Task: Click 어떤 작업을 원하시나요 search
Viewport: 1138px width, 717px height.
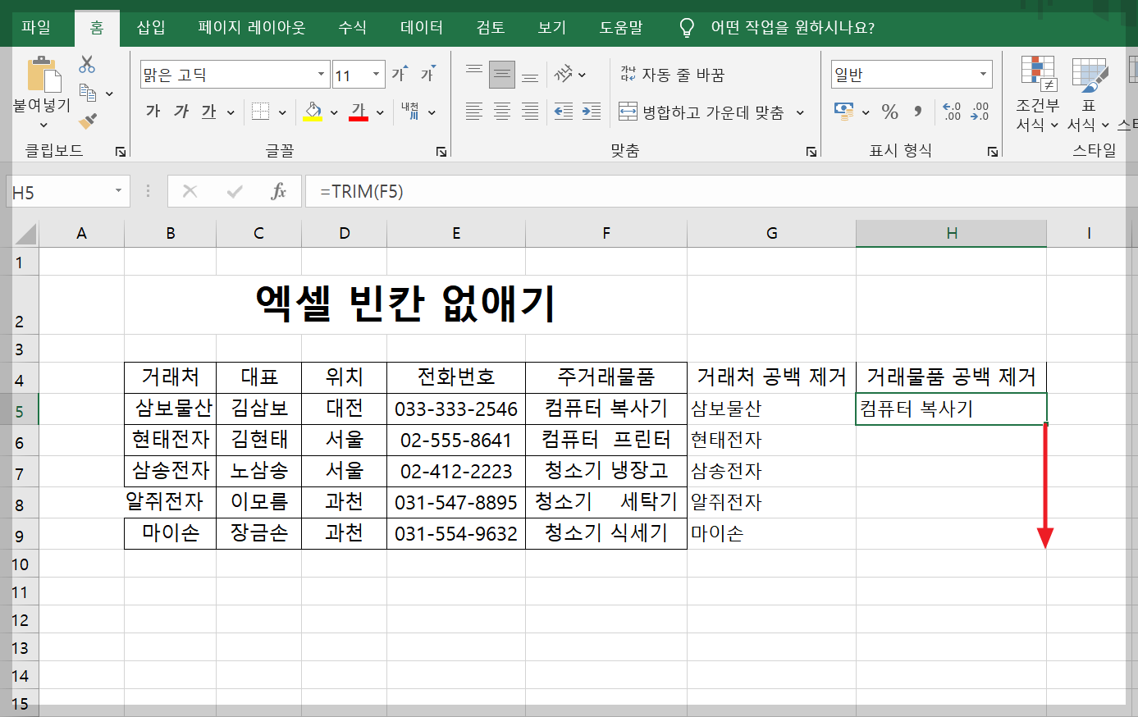Action: (x=779, y=26)
